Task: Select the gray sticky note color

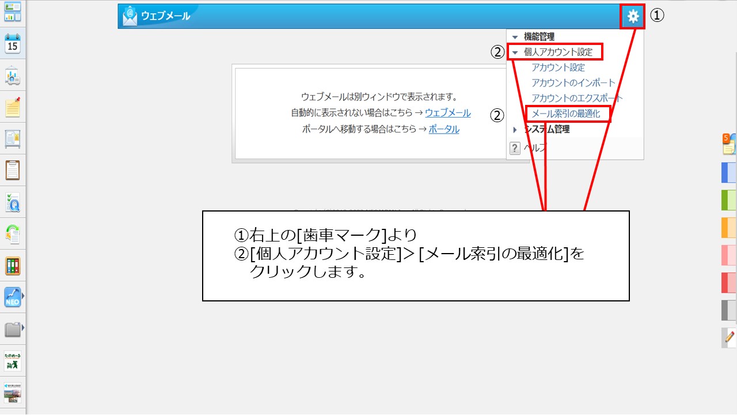Action: [x=729, y=310]
